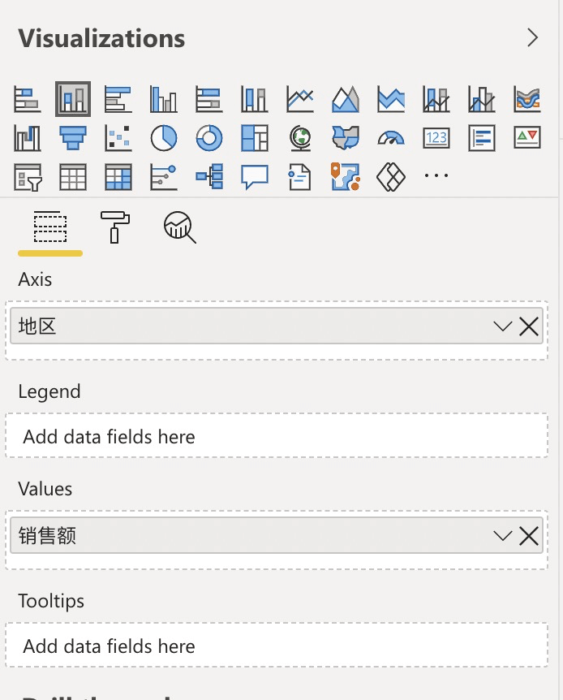Click the Legend data fields well
This screenshot has height=700, width=563.
pyautogui.click(x=277, y=436)
